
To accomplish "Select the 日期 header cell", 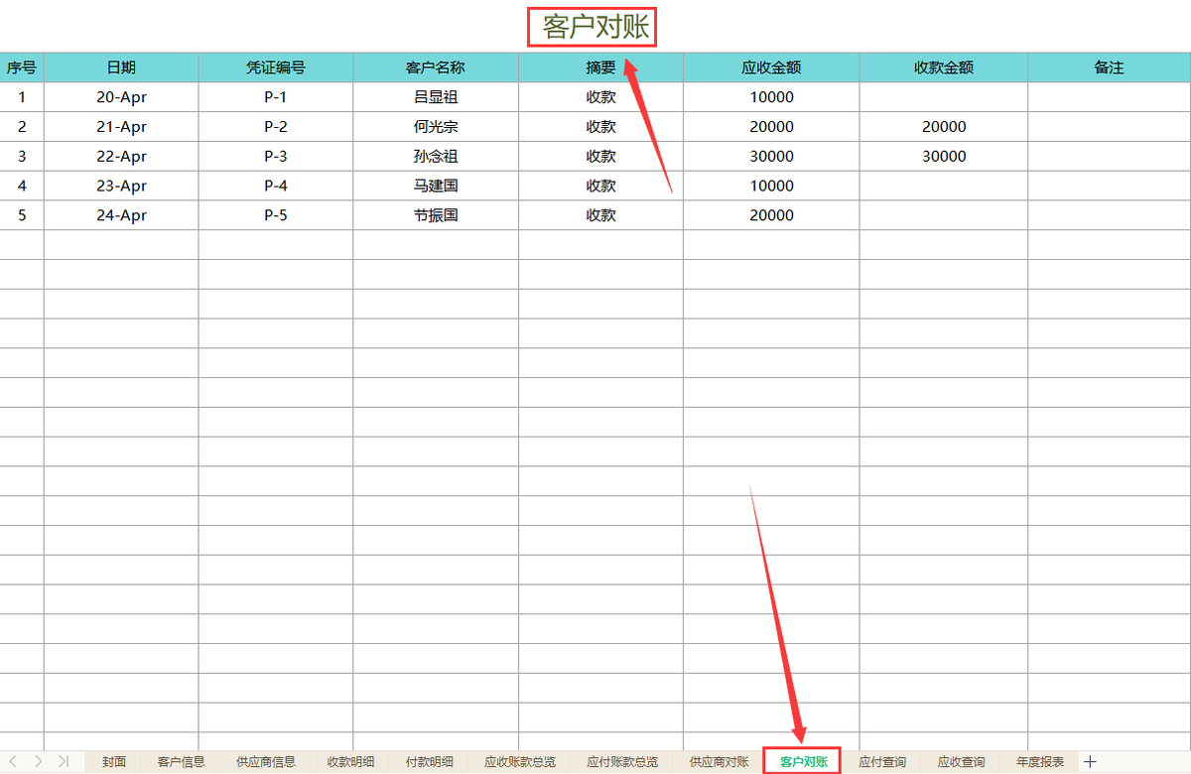I will click(x=121, y=67).
